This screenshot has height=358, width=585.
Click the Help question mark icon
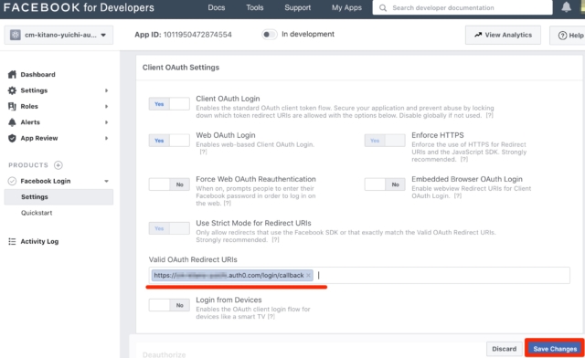562,36
